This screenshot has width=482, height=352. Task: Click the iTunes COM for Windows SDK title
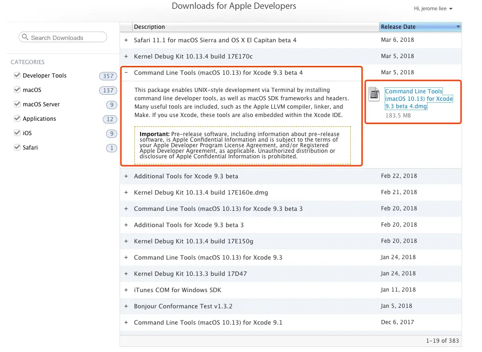pyautogui.click(x=178, y=290)
